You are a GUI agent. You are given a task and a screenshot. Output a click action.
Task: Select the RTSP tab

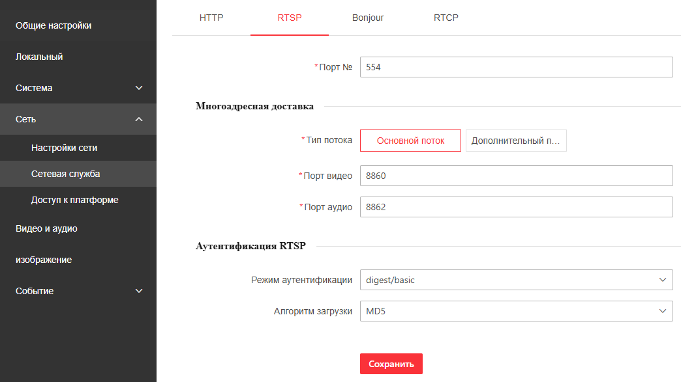tap(290, 18)
